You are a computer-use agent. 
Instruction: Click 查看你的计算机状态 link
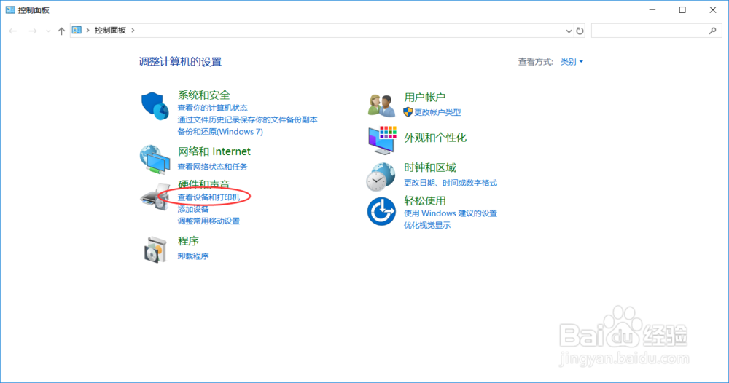click(212, 108)
